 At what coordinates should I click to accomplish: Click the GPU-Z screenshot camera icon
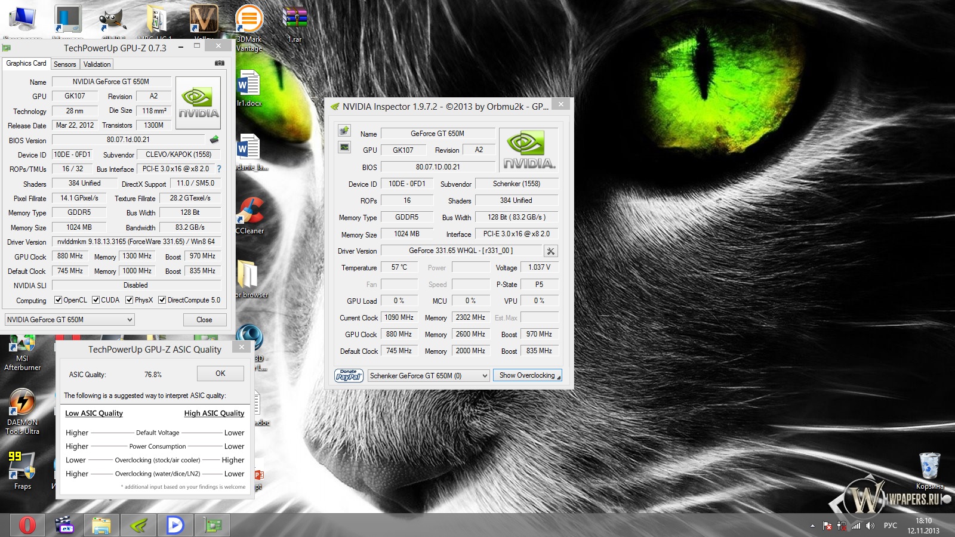click(x=220, y=63)
